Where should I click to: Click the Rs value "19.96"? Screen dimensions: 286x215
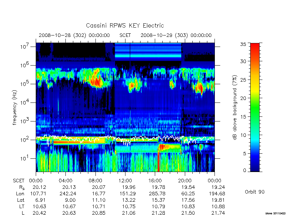(129, 187)
